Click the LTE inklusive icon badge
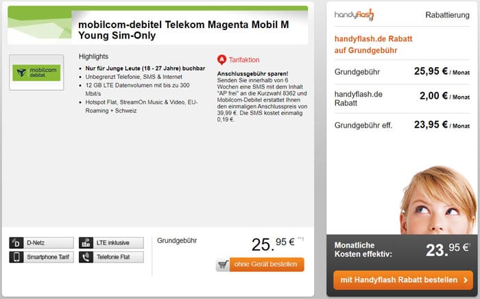Screen dimensions: 480x299 [86, 243]
